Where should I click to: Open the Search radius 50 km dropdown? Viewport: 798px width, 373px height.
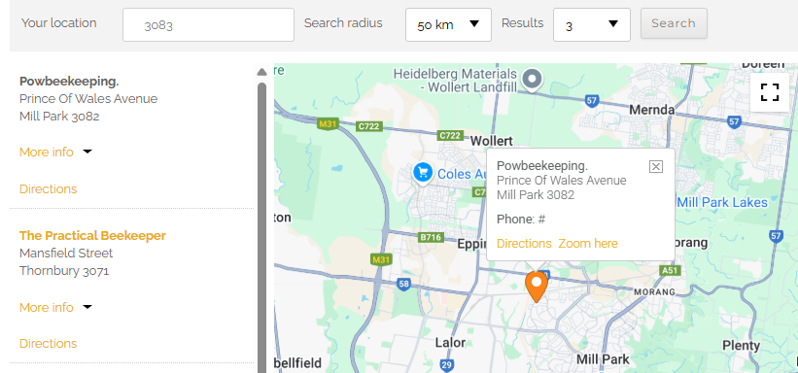point(448,24)
